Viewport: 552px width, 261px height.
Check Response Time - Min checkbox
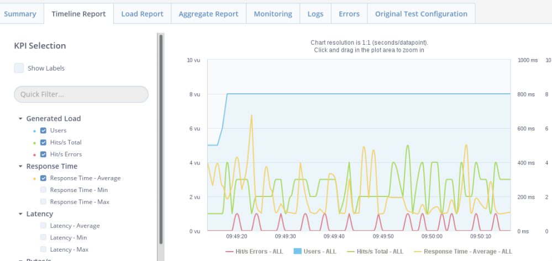click(x=43, y=190)
